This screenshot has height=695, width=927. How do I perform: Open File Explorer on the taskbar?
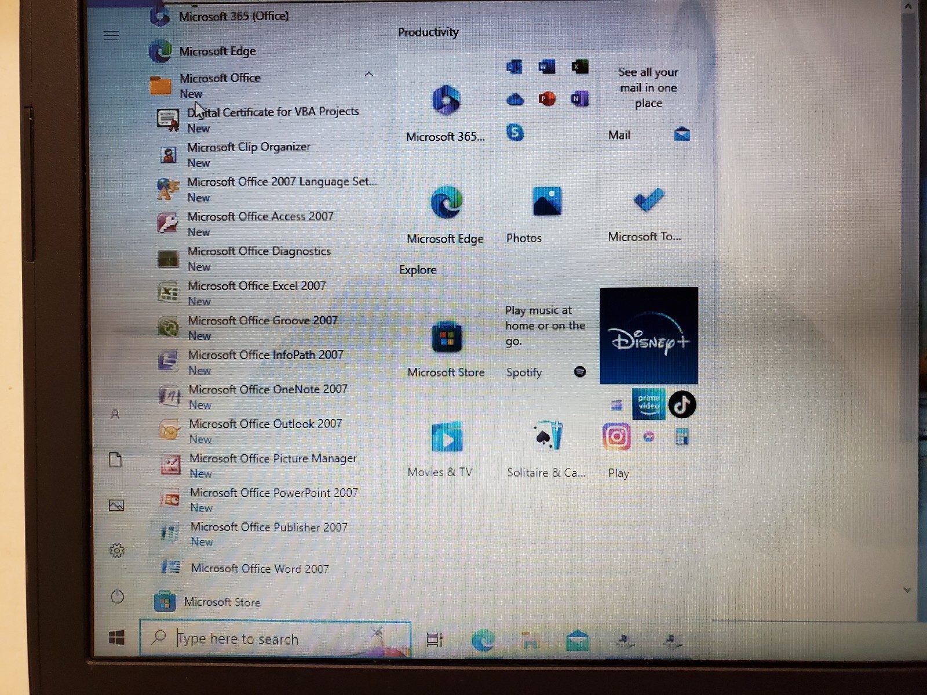(x=530, y=641)
